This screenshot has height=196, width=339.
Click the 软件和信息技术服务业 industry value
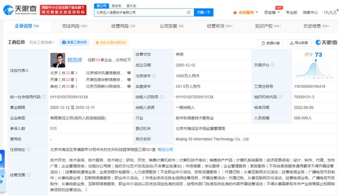click(195, 118)
